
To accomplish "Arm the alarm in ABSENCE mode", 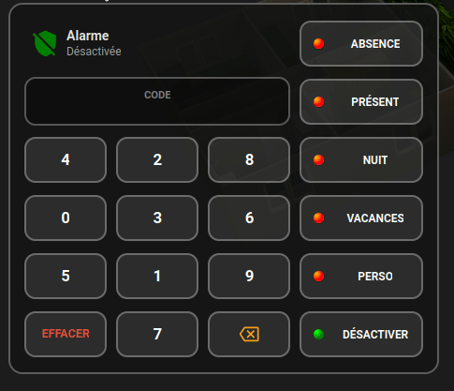I will [x=361, y=44].
